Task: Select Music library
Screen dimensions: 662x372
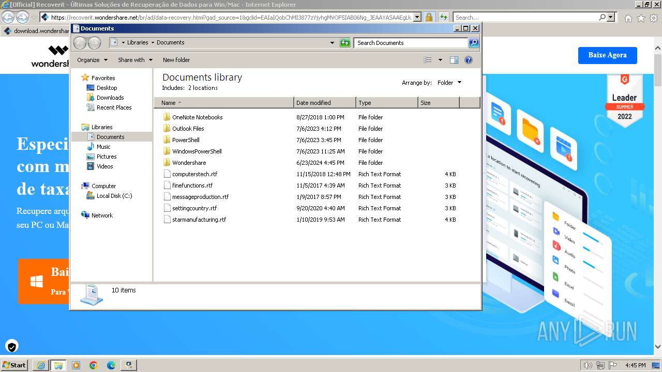Action: point(103,147)
